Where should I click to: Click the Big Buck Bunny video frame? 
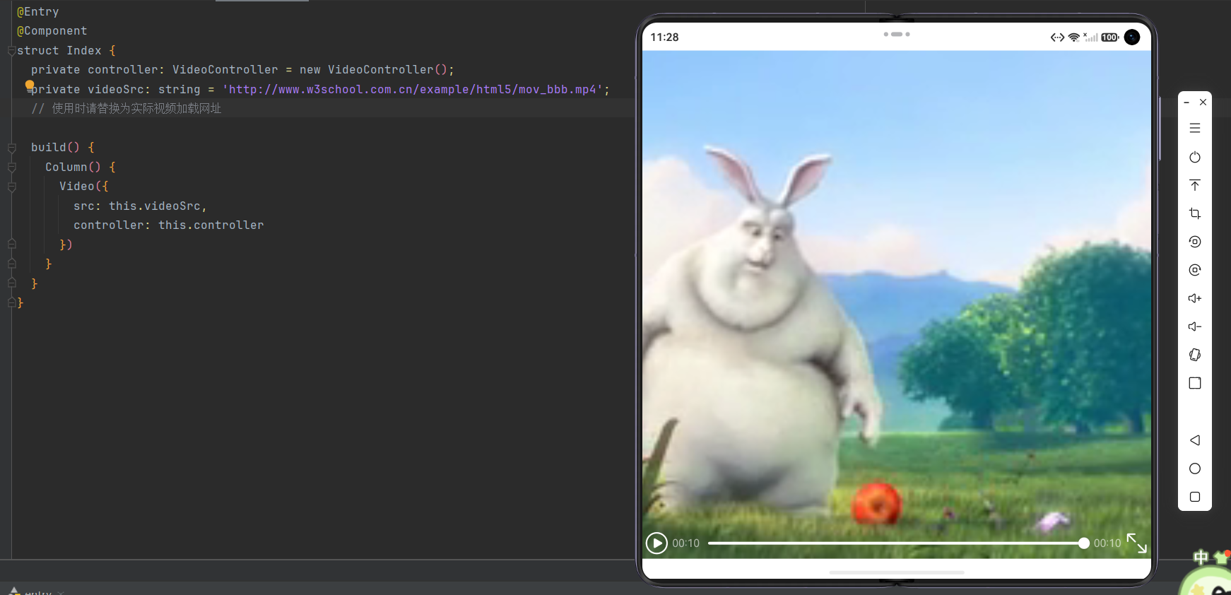click(897, 305)
